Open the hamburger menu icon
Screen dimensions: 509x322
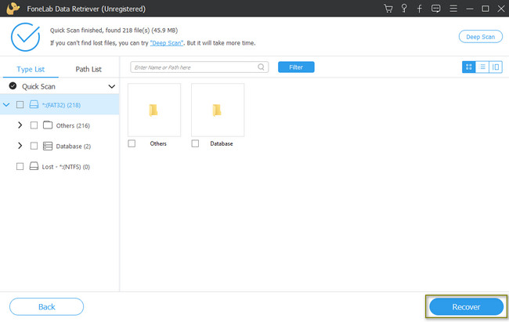(x=453, y=9)
